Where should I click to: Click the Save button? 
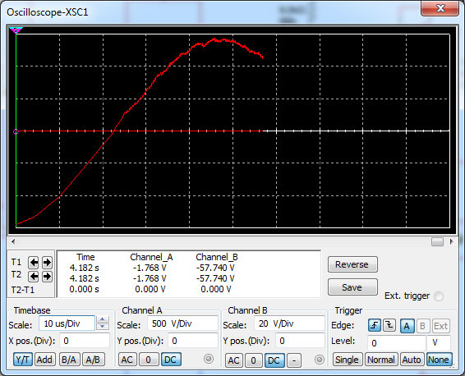click(x=352, y=287)
